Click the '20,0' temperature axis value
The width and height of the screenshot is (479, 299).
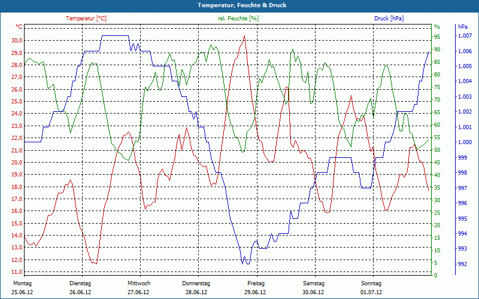tap(17, 162)
